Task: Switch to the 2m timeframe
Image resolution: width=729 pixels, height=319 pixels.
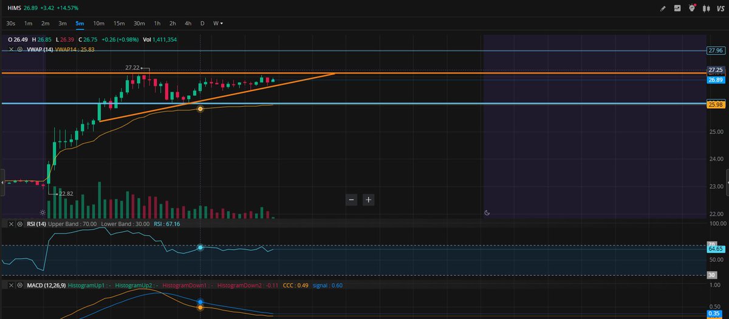Action: pos(46,23)
